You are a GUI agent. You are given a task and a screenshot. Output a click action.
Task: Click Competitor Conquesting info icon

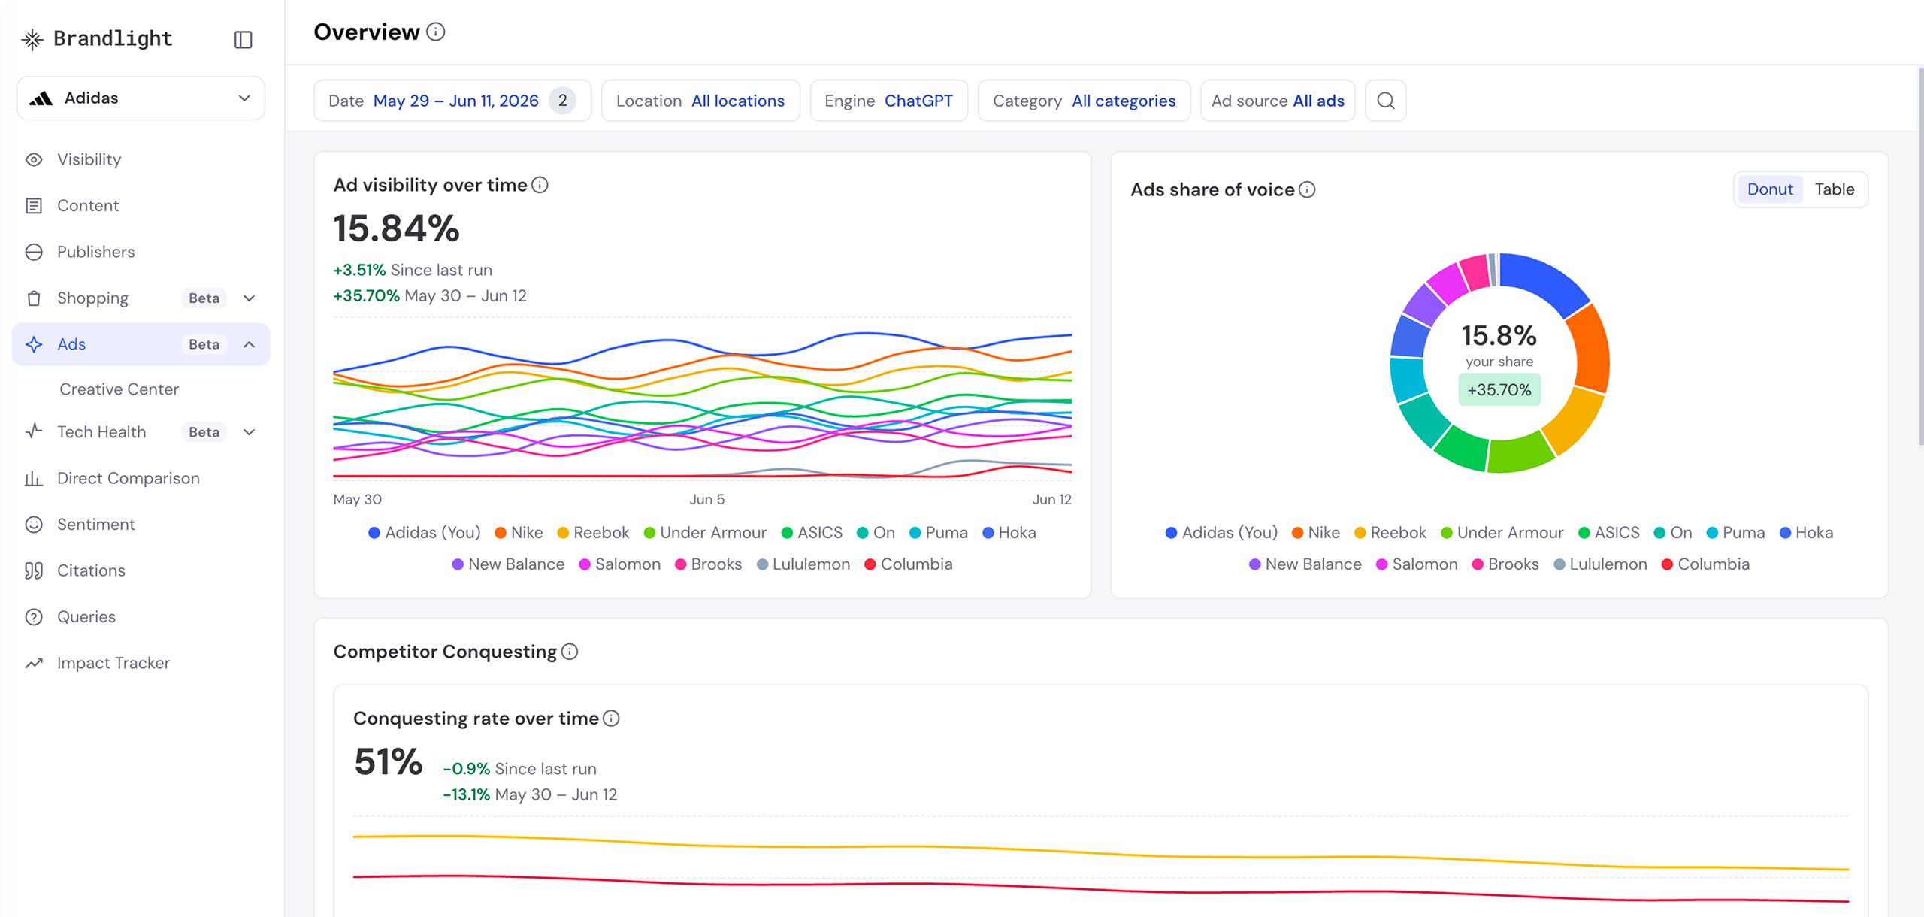pos(570,652)
